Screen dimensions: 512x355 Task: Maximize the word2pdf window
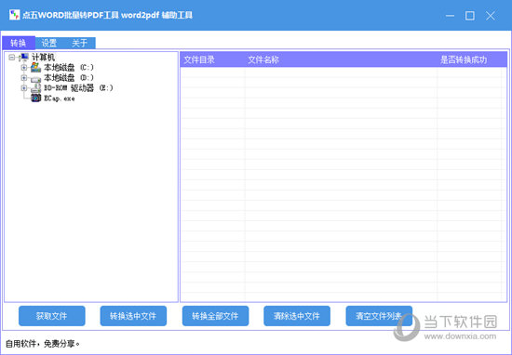pos(470,15)
